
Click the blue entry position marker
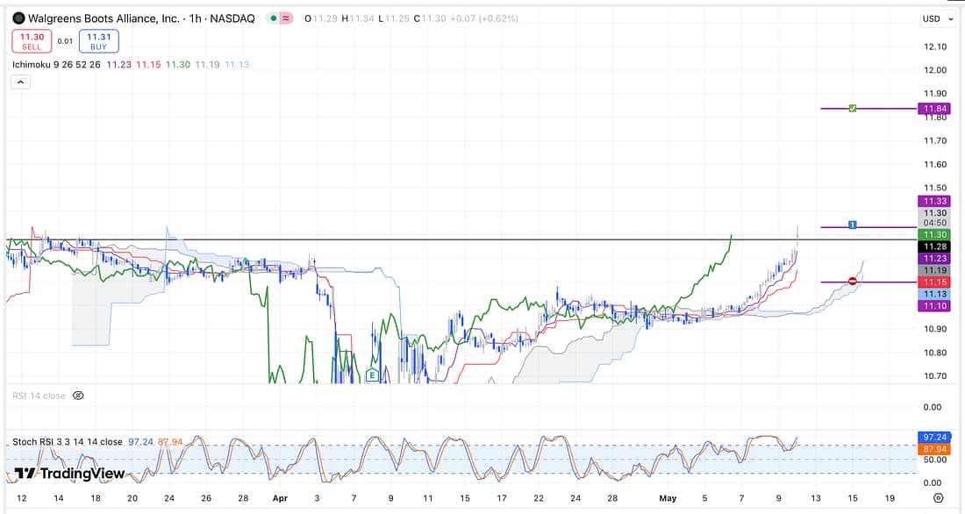click(x=852, y=225)
